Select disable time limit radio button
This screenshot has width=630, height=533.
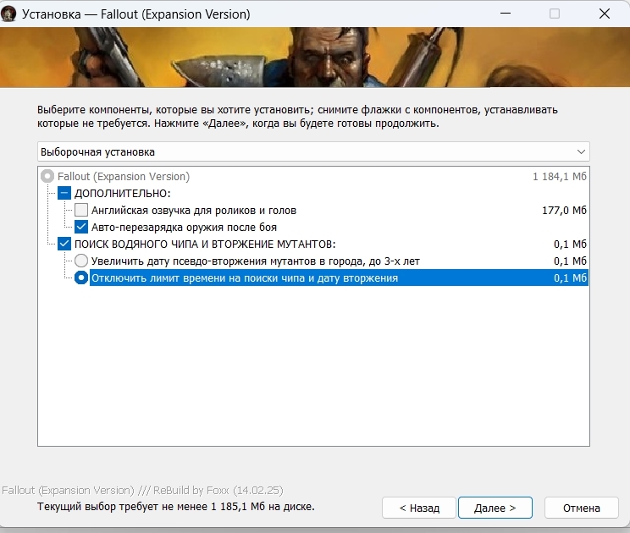coord(81,277)
